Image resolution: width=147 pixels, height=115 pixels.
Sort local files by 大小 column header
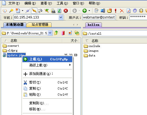point(71,41)
